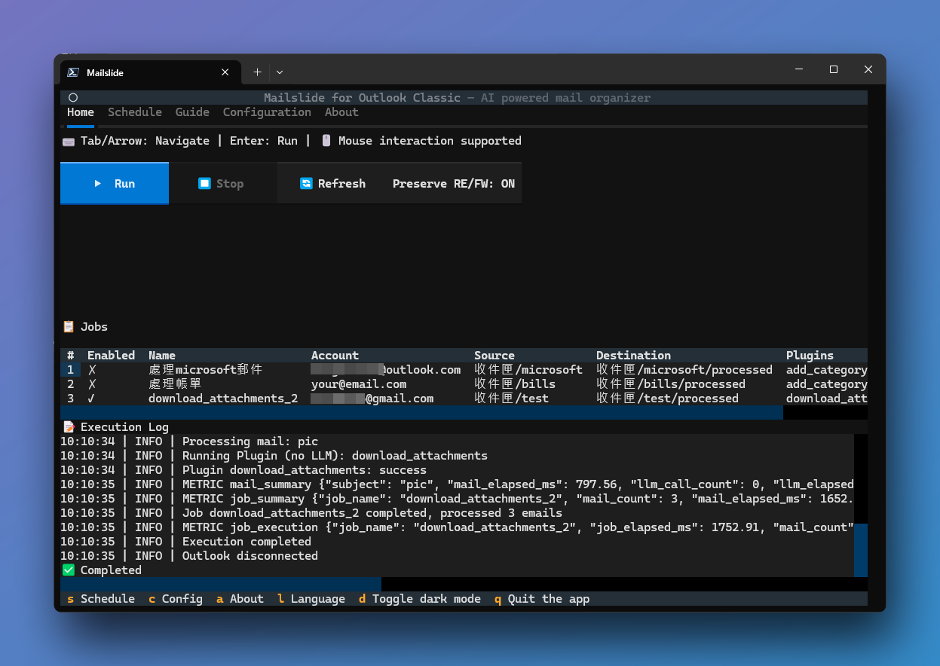Toggle Enabled mark for the microsoft mail job
Image resolution: width=940 pixels, height=666 pixels.
point(93,370)
